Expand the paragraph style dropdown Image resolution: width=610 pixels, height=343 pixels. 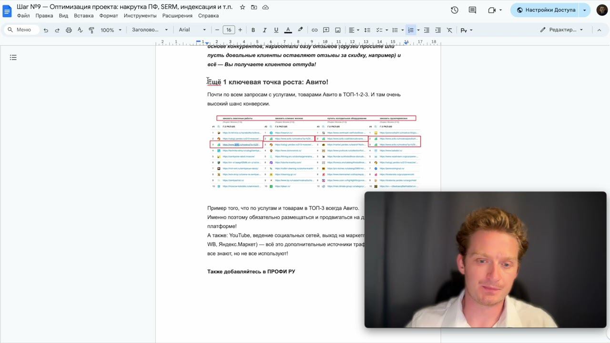point(150,30)
